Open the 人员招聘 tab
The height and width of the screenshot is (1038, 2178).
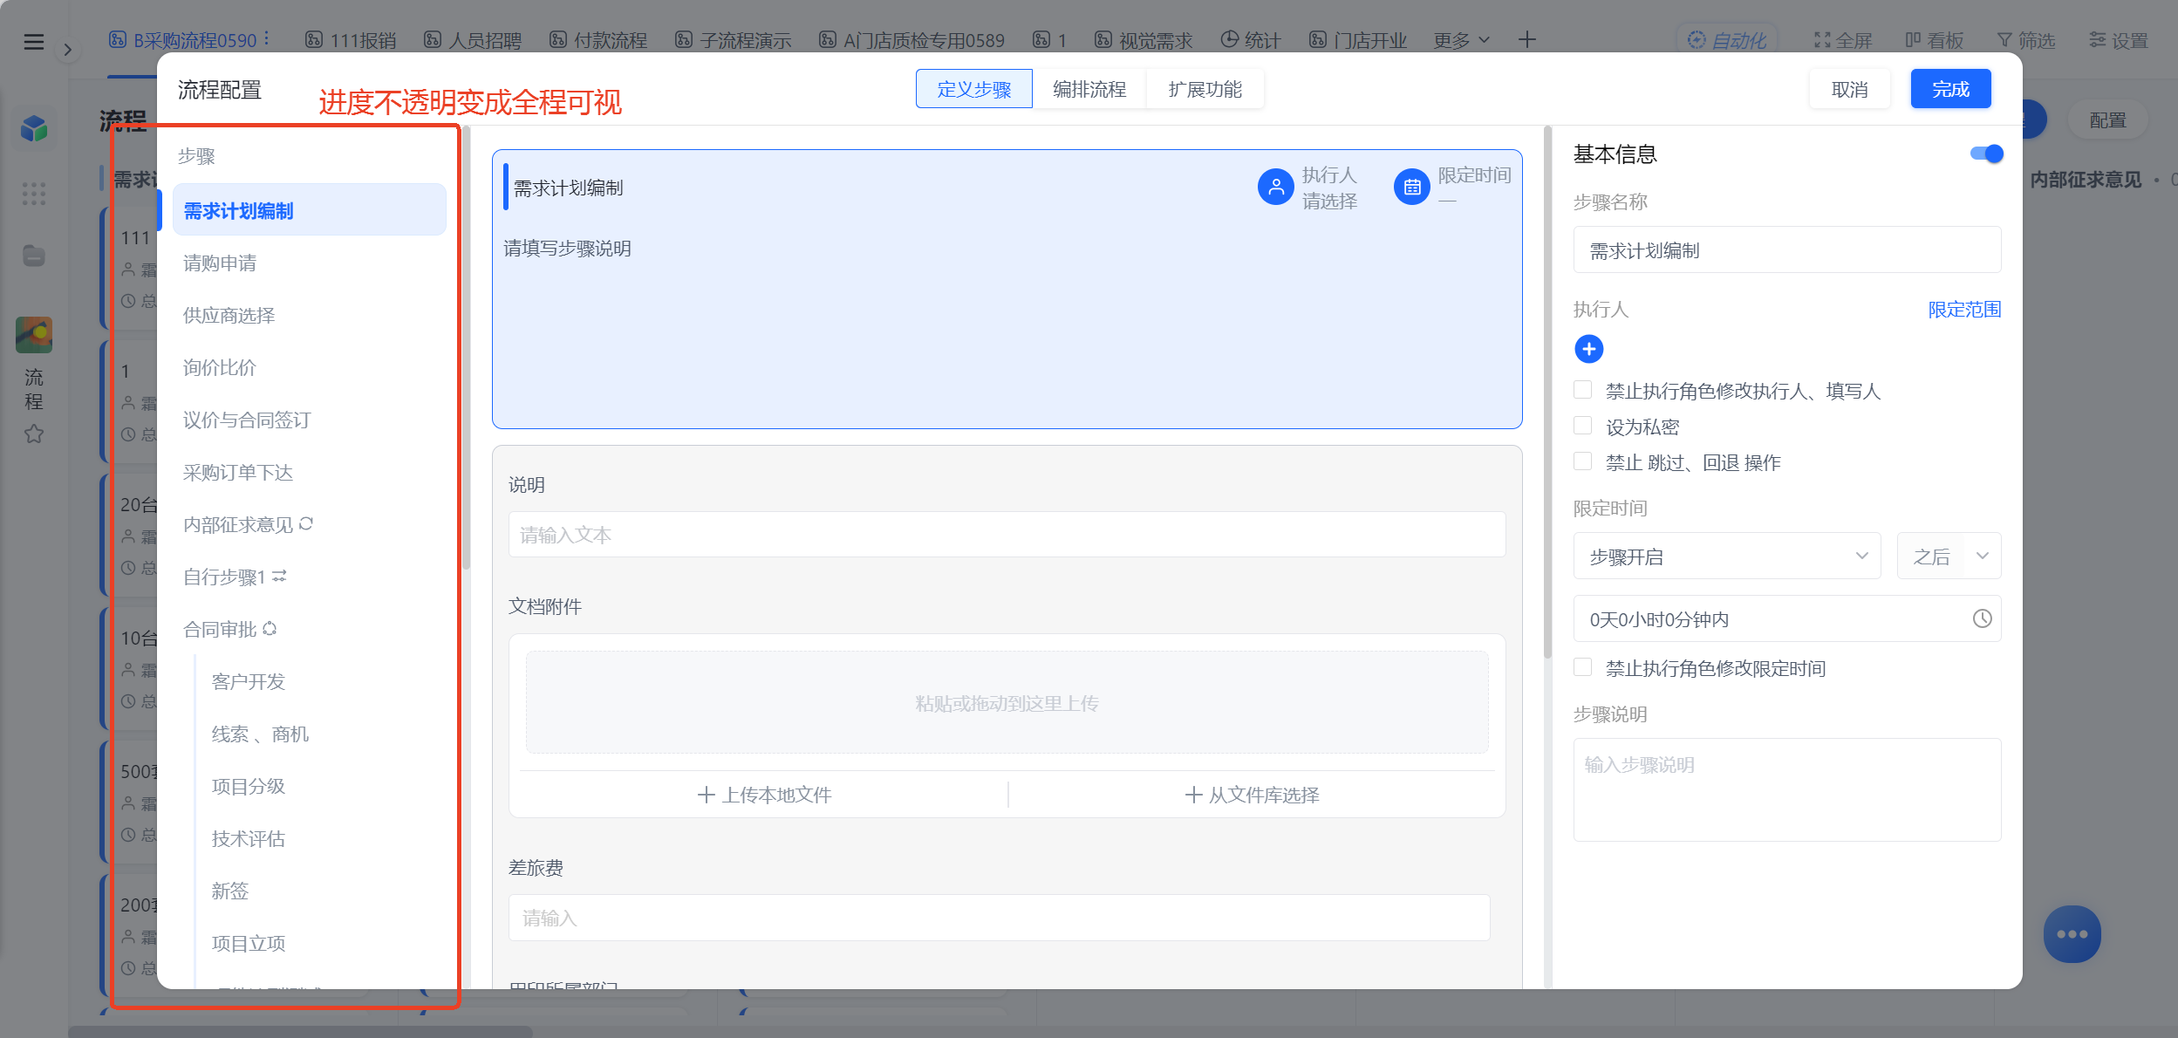coord(473,40)
